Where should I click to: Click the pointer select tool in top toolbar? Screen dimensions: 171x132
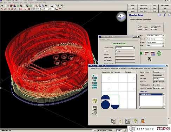(x=2, y=6)
